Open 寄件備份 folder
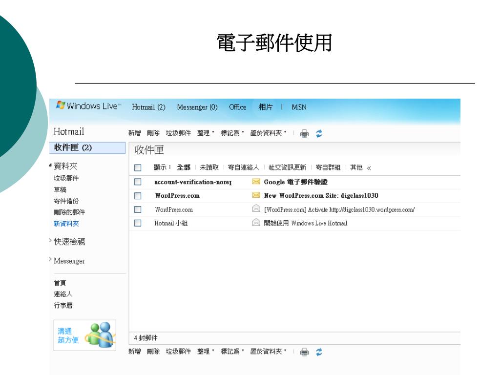 pyautogui.click(x=66, y=201)
